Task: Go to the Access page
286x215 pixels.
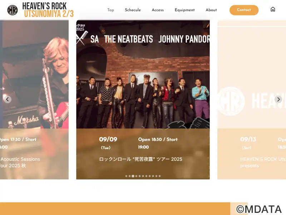Action: coord(158,10)
